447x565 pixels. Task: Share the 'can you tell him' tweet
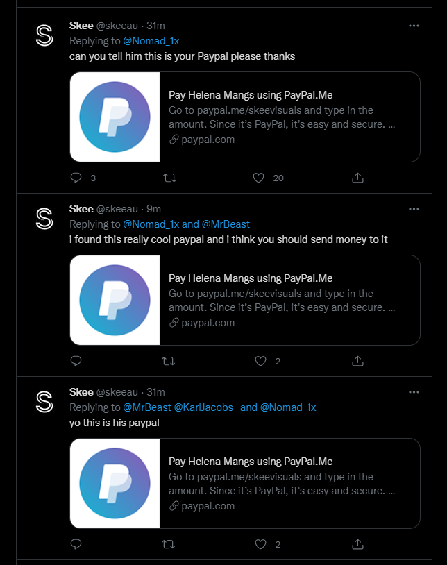pyautogui.click(x=357, y=178)
